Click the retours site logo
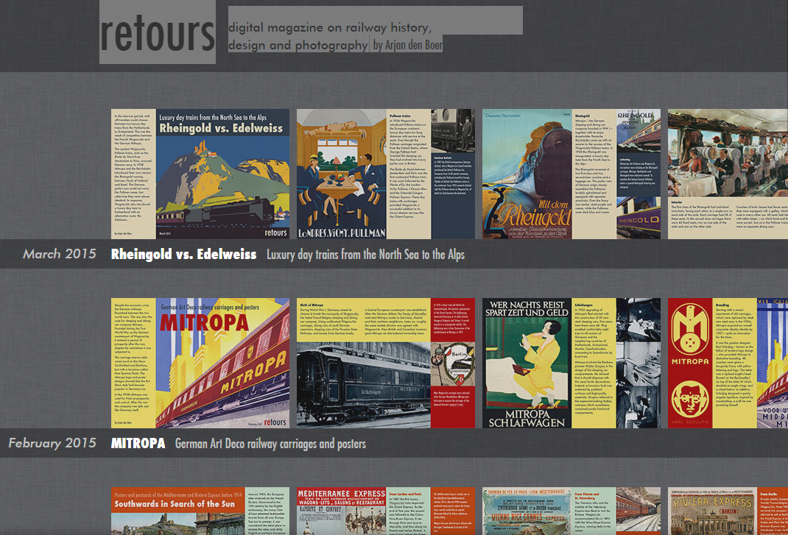 [x=158, y=32]
